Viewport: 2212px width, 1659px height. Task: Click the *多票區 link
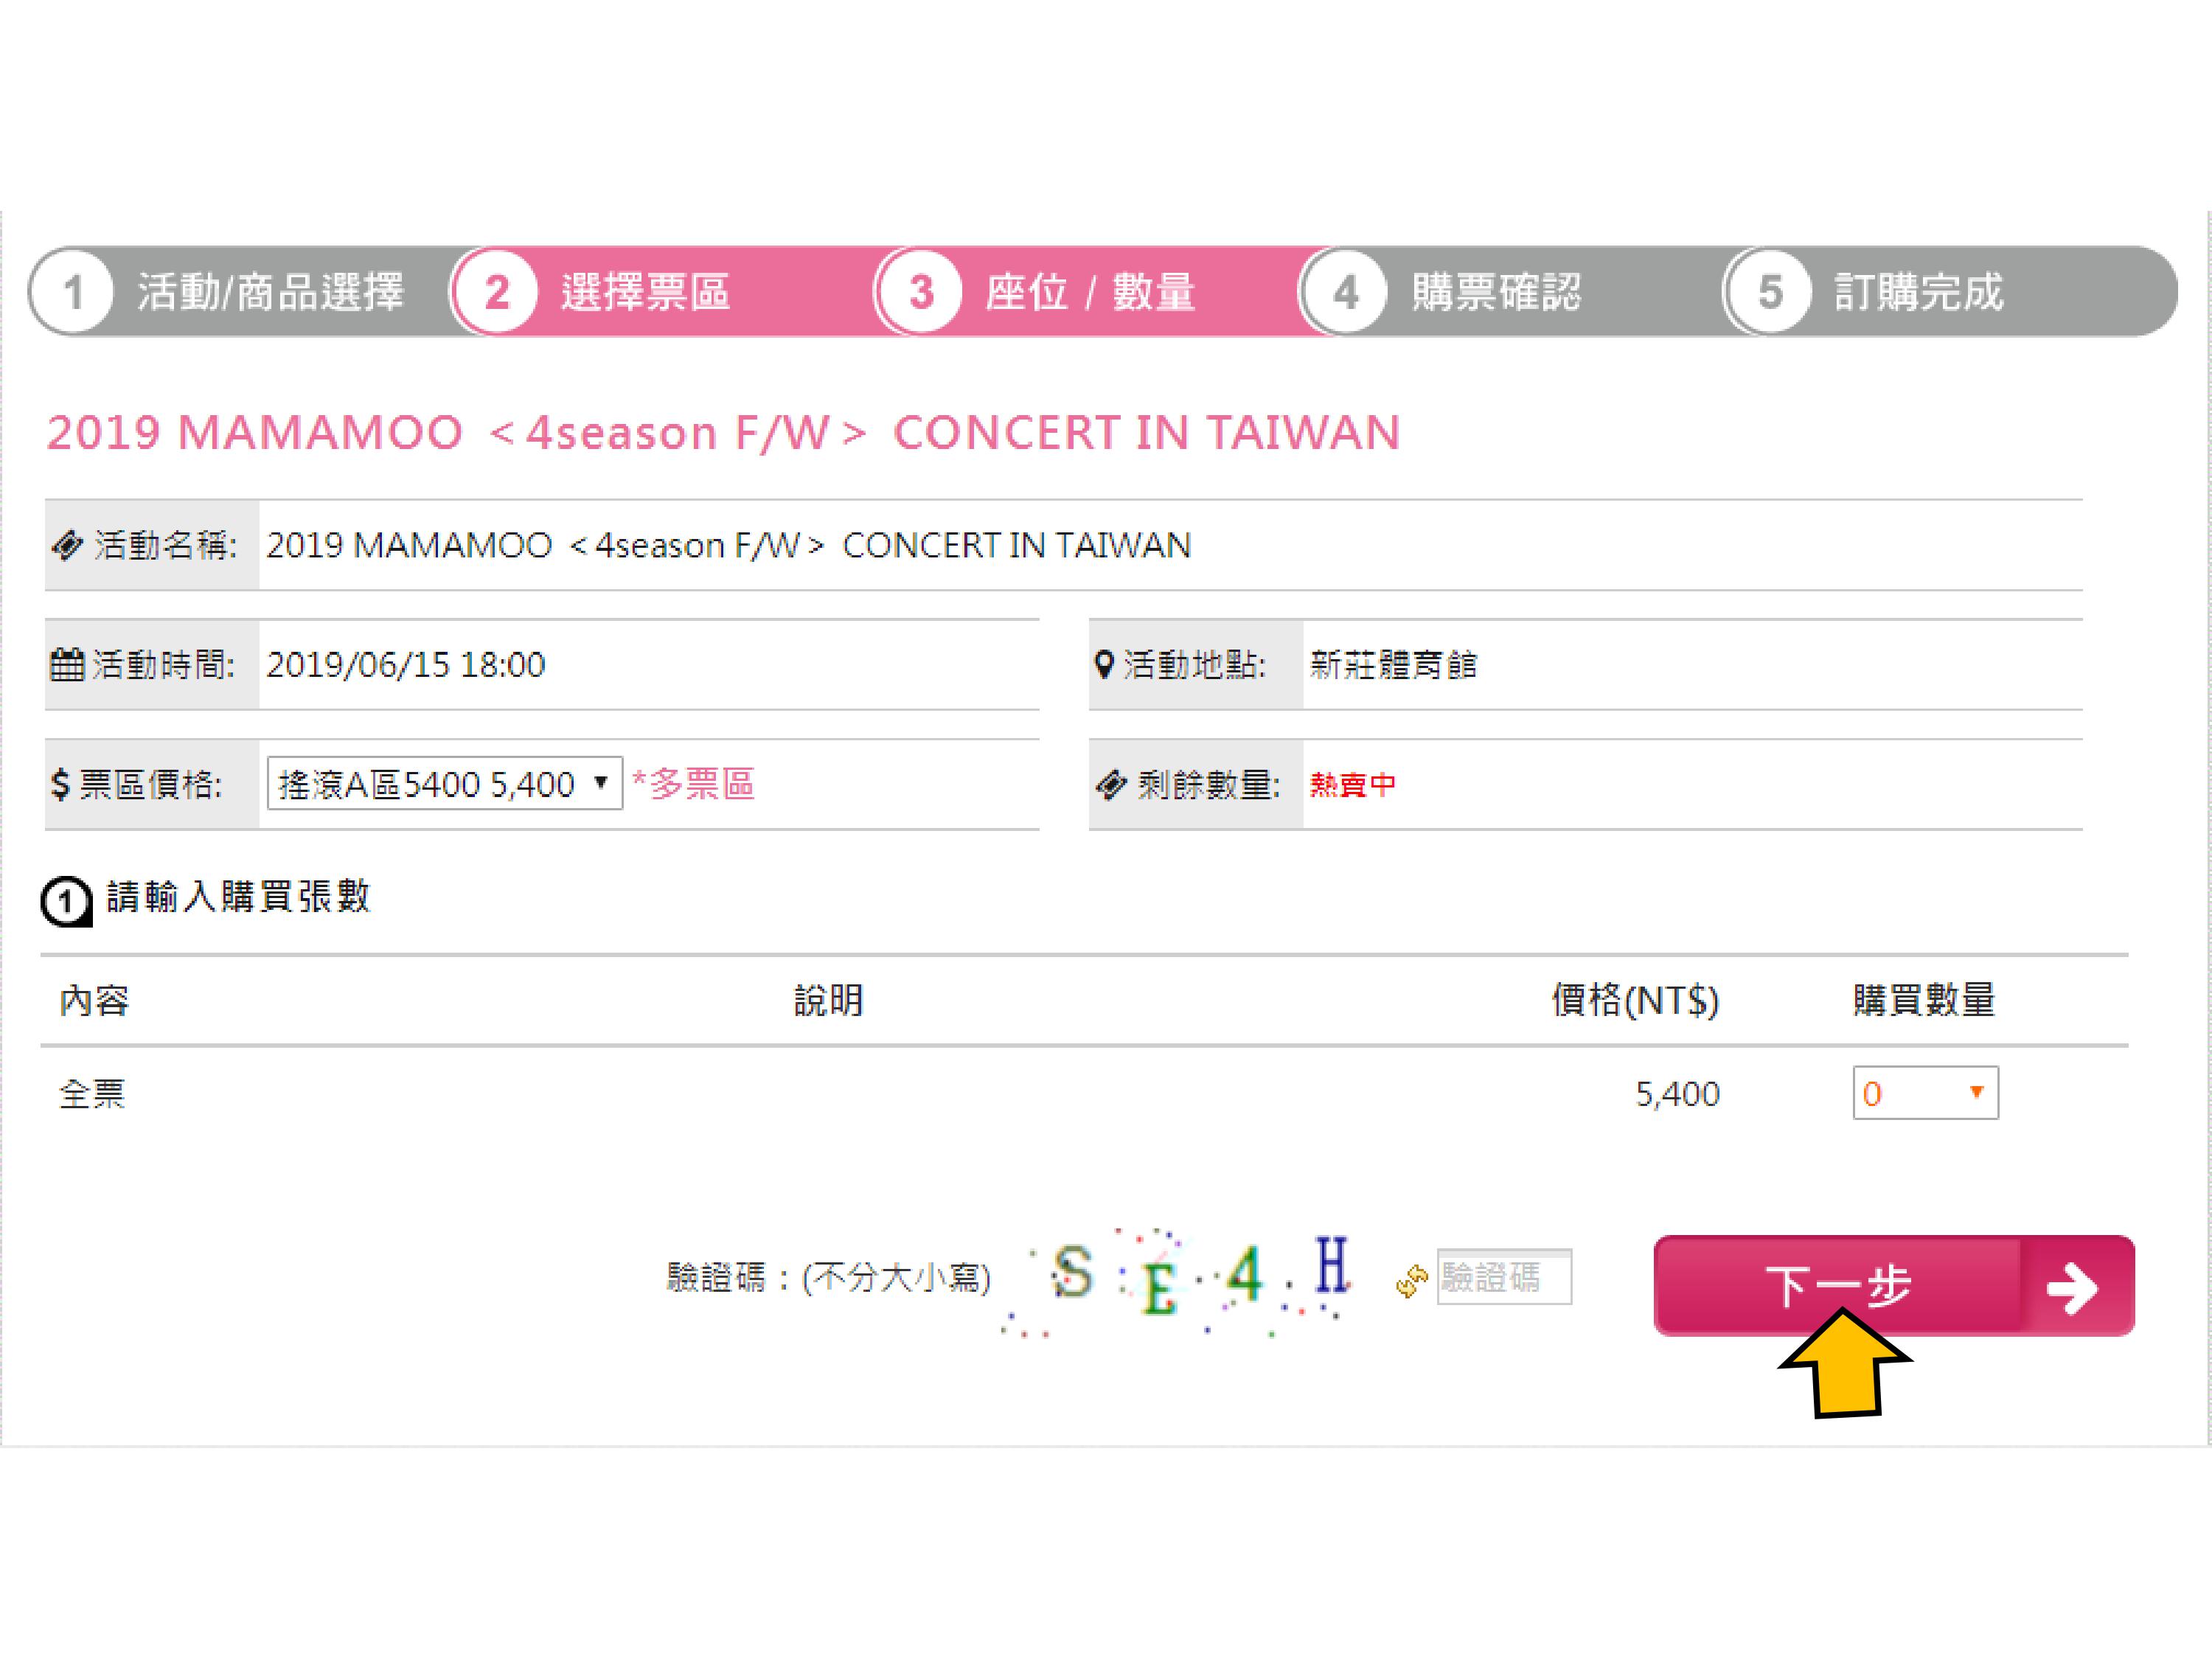coord(693,784)
